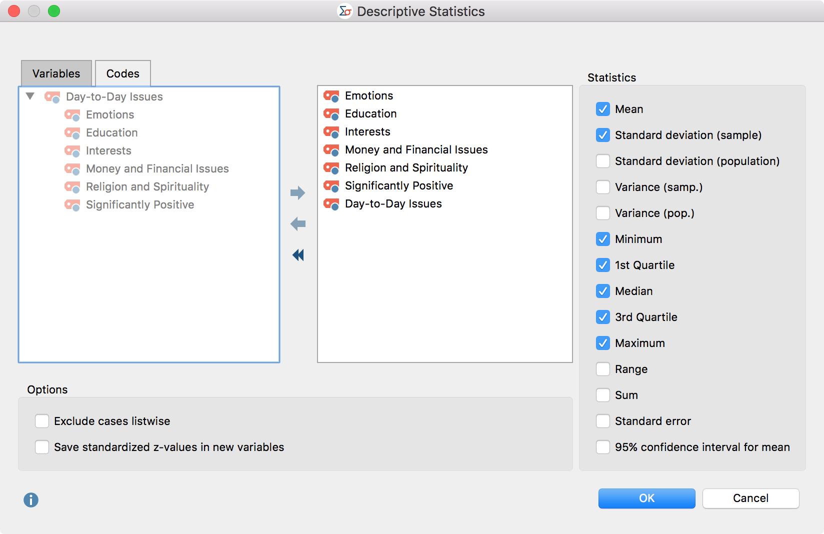This screenshot has height=534, width=824.
Task: Select Religion and Spirituality in left tree
Action: pos(147,187)
